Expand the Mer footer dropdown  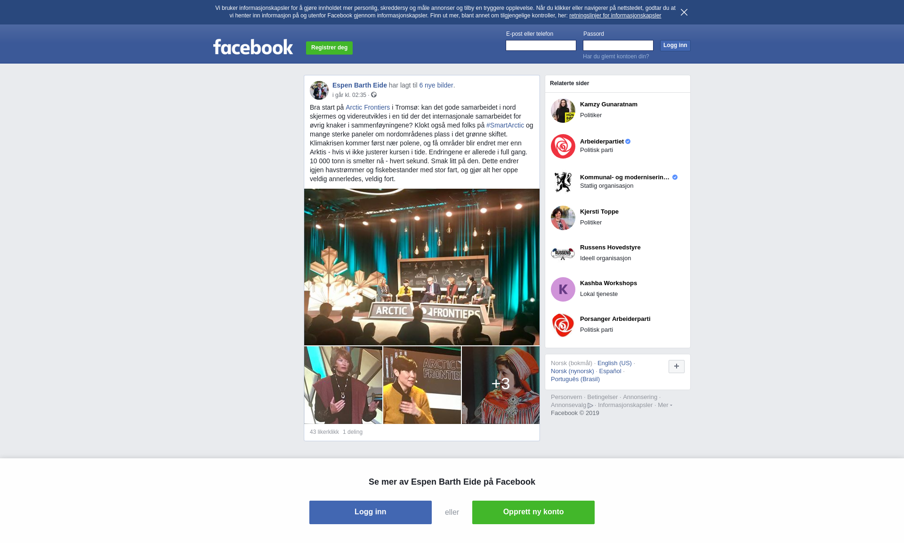pyautogui.click(x=665, y=405)
